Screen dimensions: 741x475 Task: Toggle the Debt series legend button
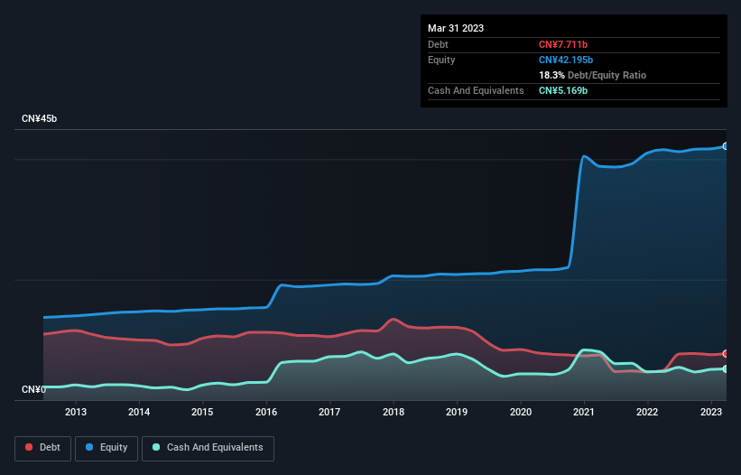coord(43,448)
